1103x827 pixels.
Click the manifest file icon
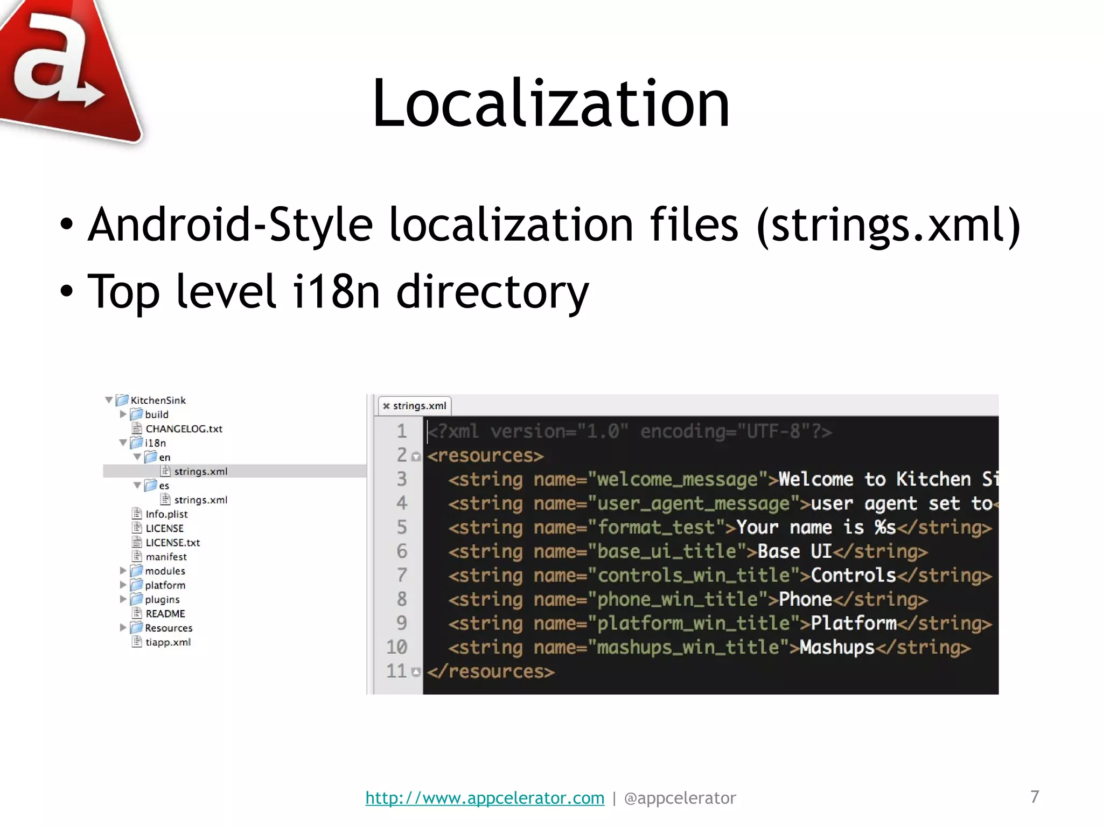click(x=137, y=557)
